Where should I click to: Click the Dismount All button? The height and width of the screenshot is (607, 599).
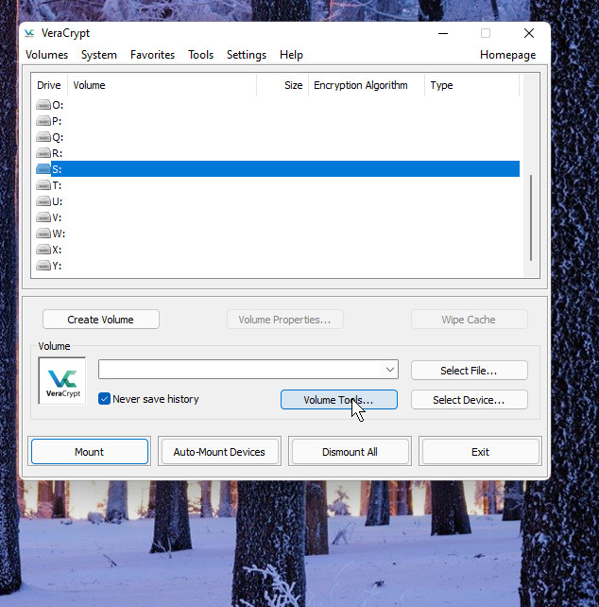[x=350, y=452]
